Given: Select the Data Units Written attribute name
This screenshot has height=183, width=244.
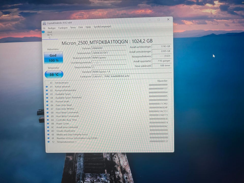Looking at the screenshot, I should click(65, 109).
